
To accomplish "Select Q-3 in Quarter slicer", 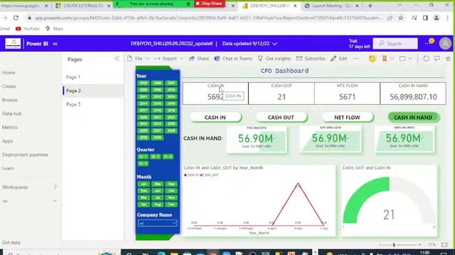I will pos(168,157).
